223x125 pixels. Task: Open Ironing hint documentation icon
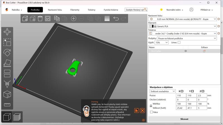point(137,111)
